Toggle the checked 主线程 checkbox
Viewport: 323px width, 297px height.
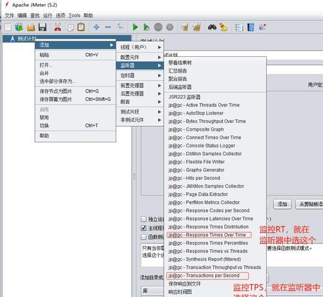coord(144,228)
